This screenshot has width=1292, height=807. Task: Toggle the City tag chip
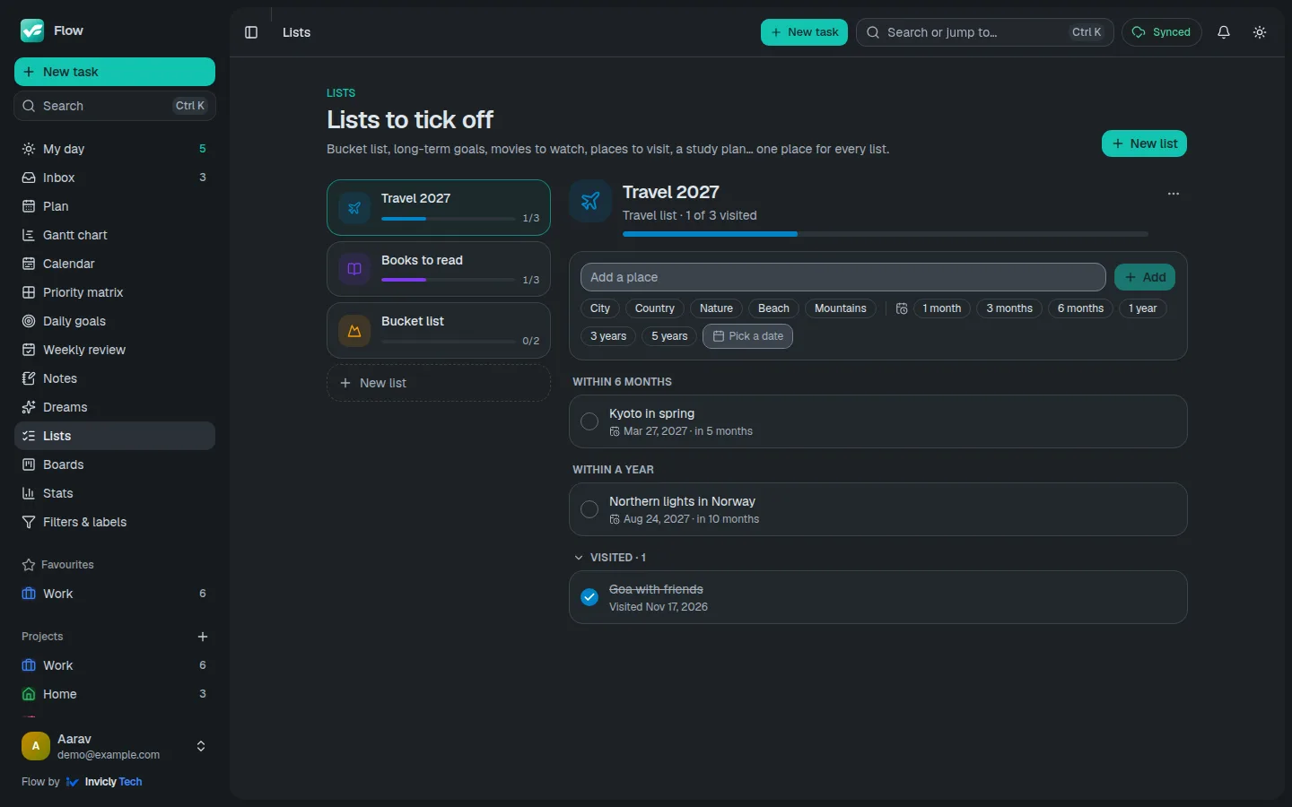[600, 308]
